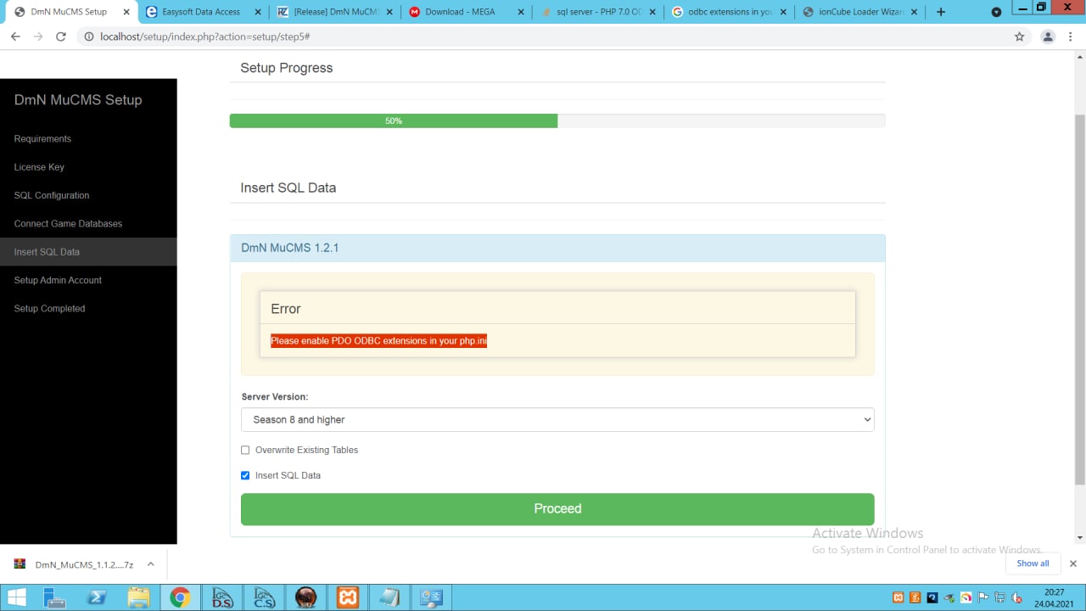Close the Easysoft Data Access tab

point(258,12)
